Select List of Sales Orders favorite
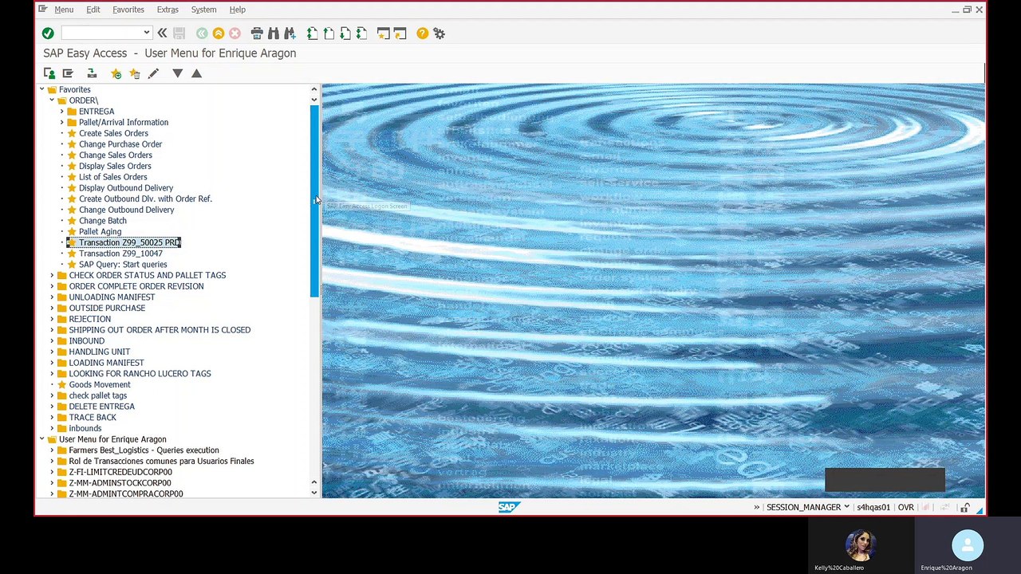 click(113, 177)
